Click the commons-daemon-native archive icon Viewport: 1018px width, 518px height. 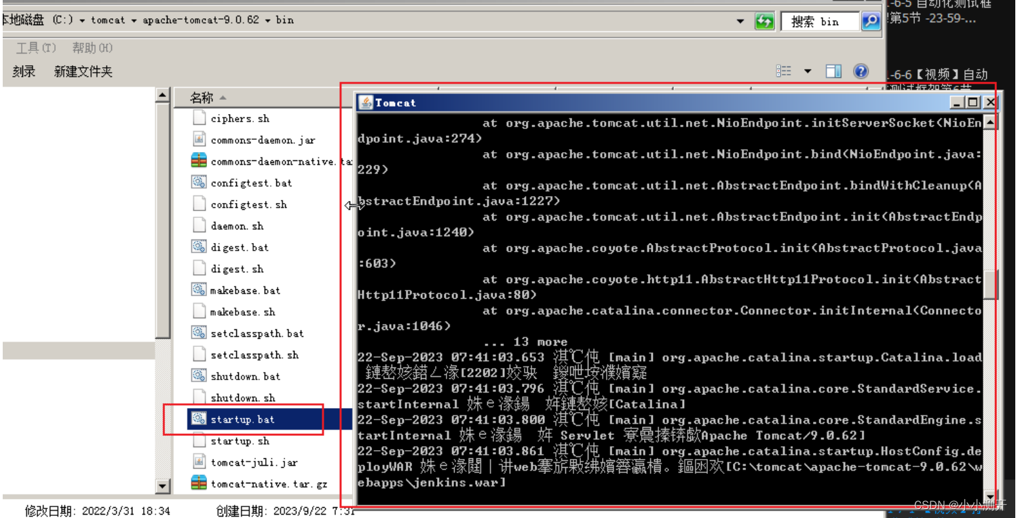(199, 161)
